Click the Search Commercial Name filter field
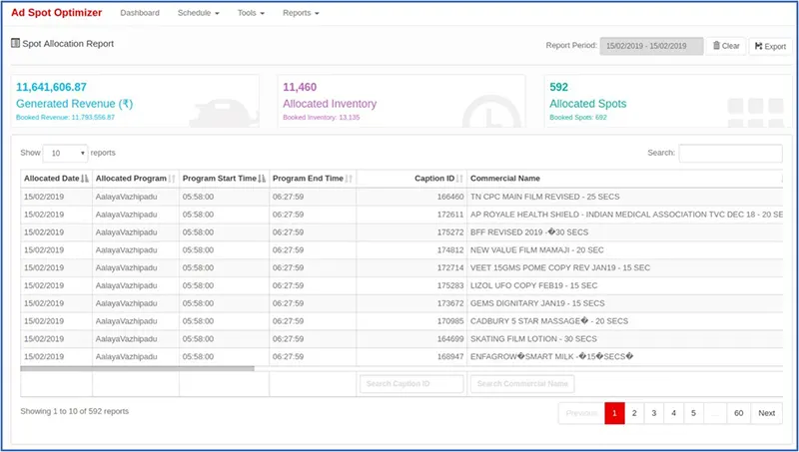This screenshot has width=799, height=452. [523, 383]
